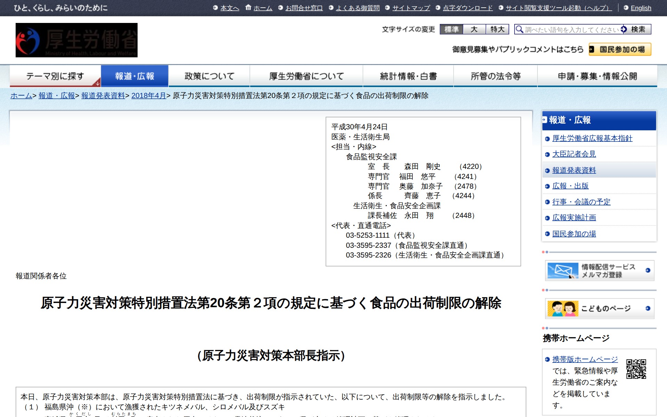
Task: Click the 国民参加の場 yellow button
Action: [x=620, y=49]
